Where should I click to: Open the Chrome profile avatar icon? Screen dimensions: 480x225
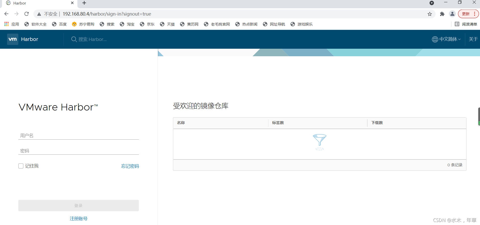coord(452,14)
